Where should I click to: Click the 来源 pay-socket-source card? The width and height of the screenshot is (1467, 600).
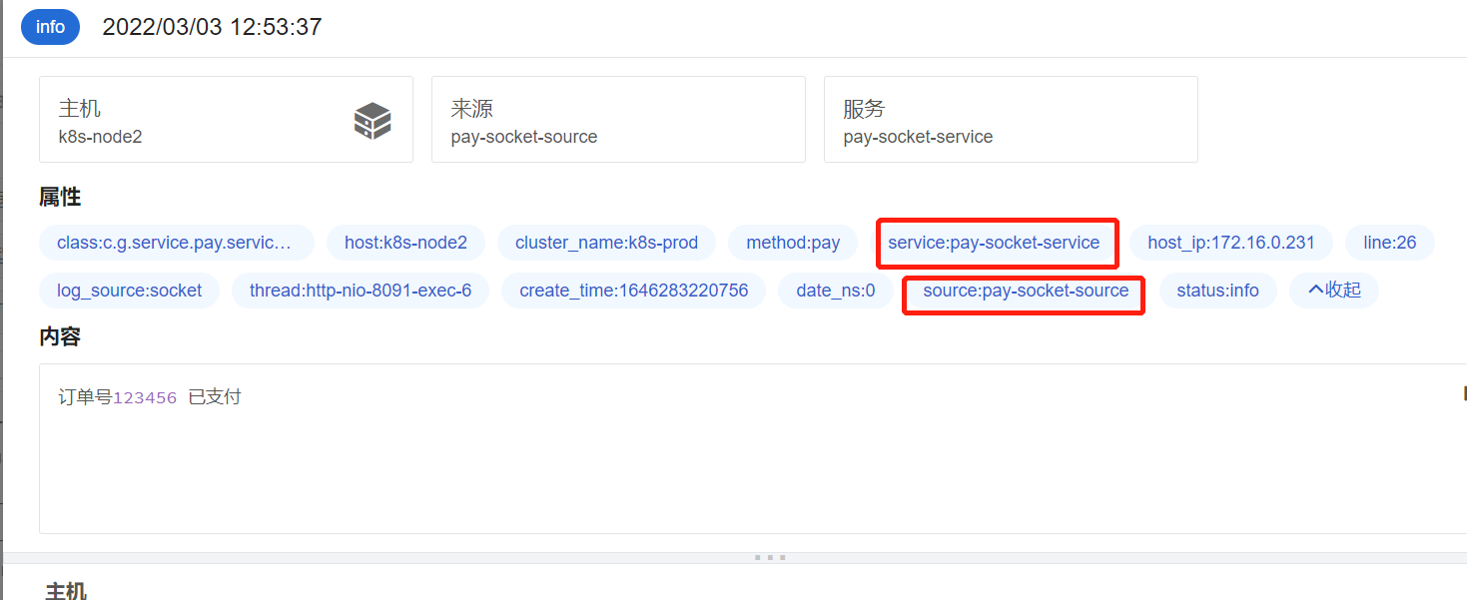click(618, 120)
